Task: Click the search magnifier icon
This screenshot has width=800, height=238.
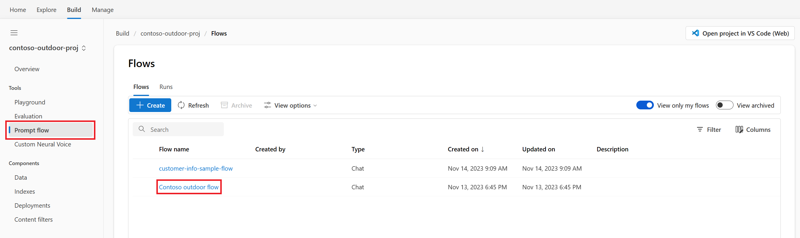Action: point(142,129)
